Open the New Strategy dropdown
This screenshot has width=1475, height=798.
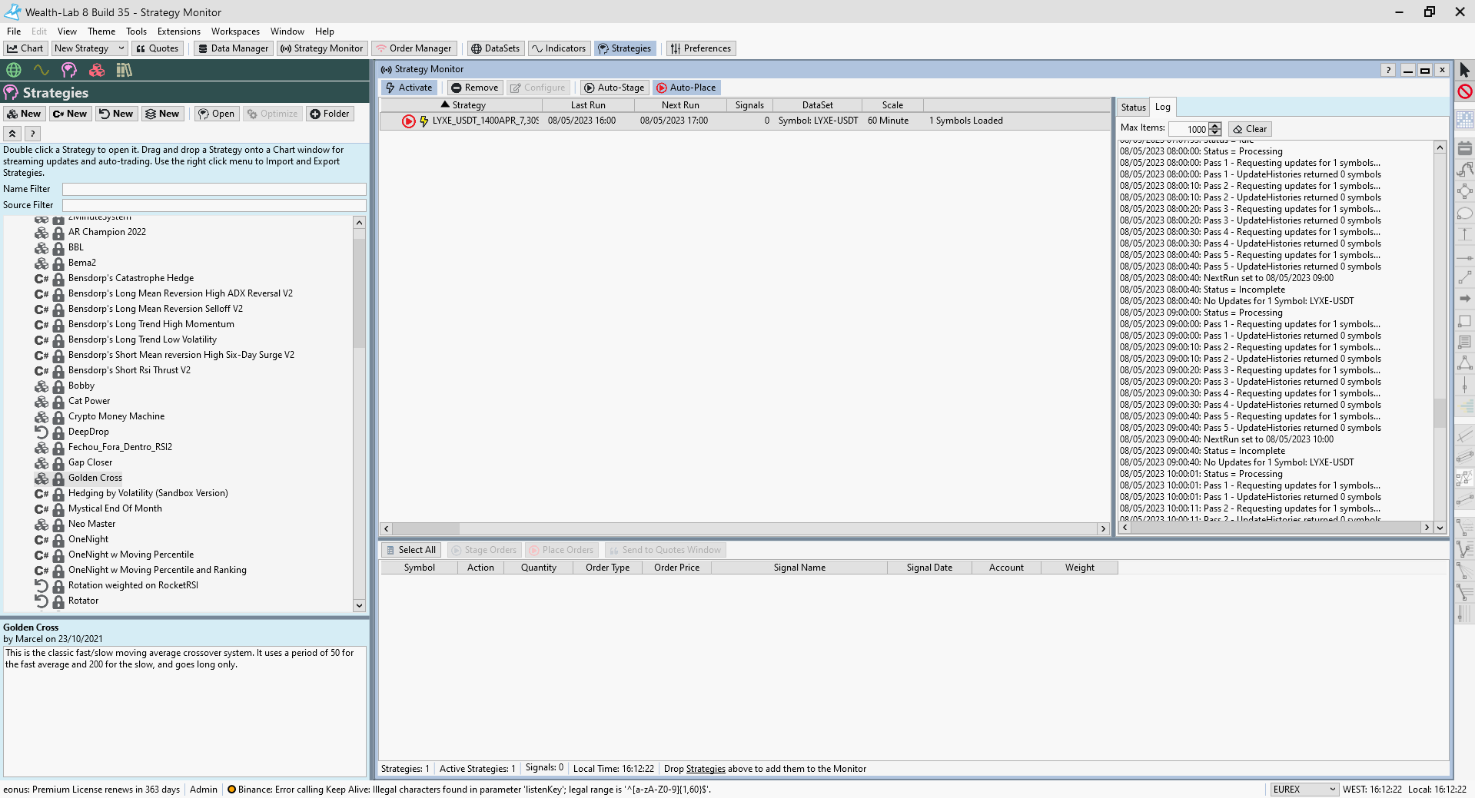coord(121,48)
